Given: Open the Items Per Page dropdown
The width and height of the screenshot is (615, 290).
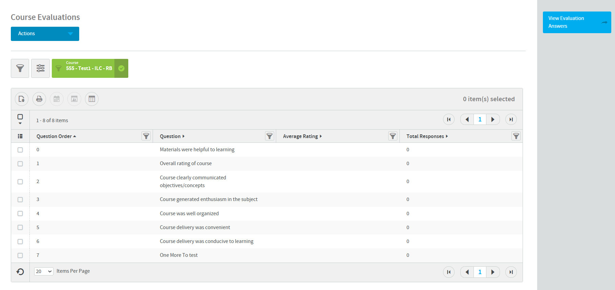Looking at the screenshot, I should tap(44, 271).
